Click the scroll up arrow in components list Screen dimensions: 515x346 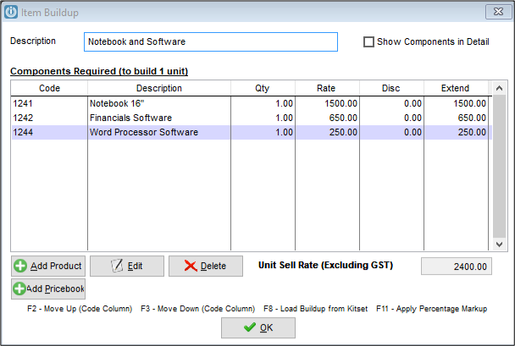pyautogui.click(x=499, y=88)
